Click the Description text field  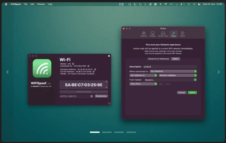click(x=170, y=66)
